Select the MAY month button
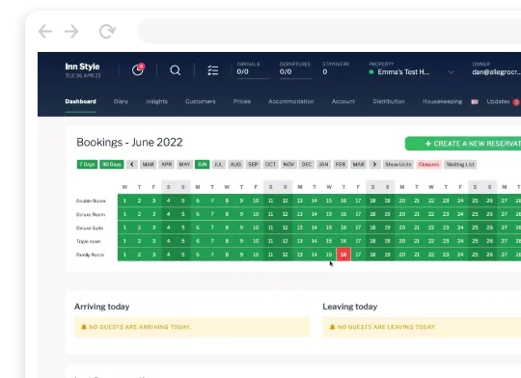This screenshot has height=378, width=521. point(184,165)
